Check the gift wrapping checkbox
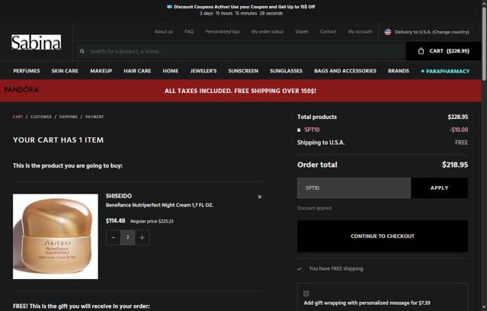This screenshot has height=311, width=487. coord(306,293)
